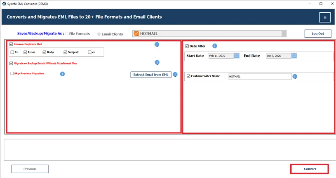Enable Skip Previous Migration checkbox
The image size is (336, 178).
[12, 73]
